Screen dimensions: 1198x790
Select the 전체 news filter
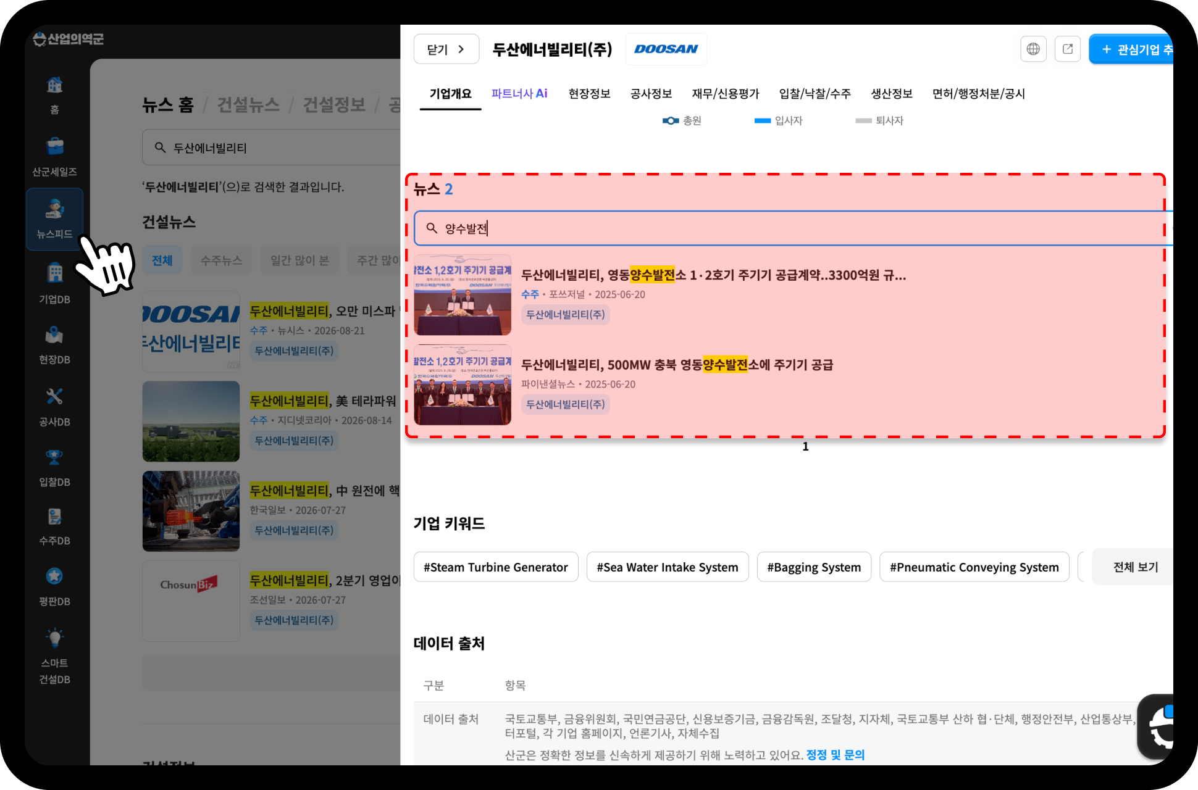[x=162, y=260]
